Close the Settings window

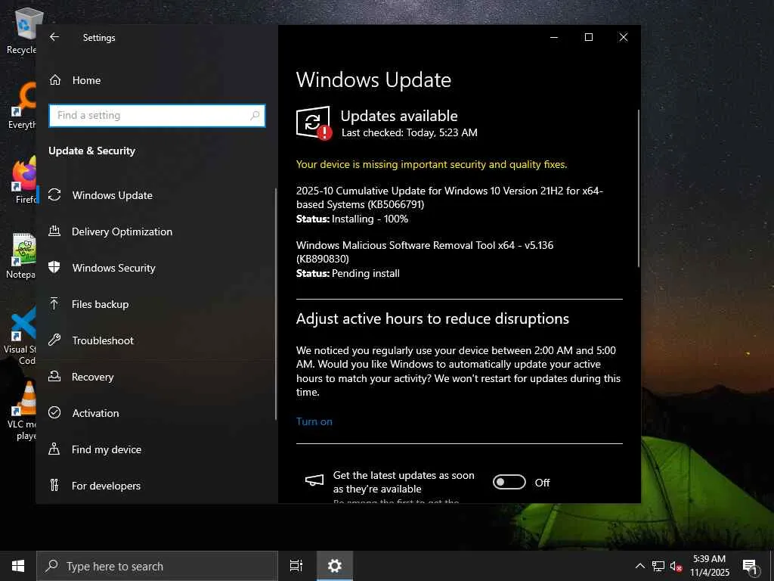[624, 37]
